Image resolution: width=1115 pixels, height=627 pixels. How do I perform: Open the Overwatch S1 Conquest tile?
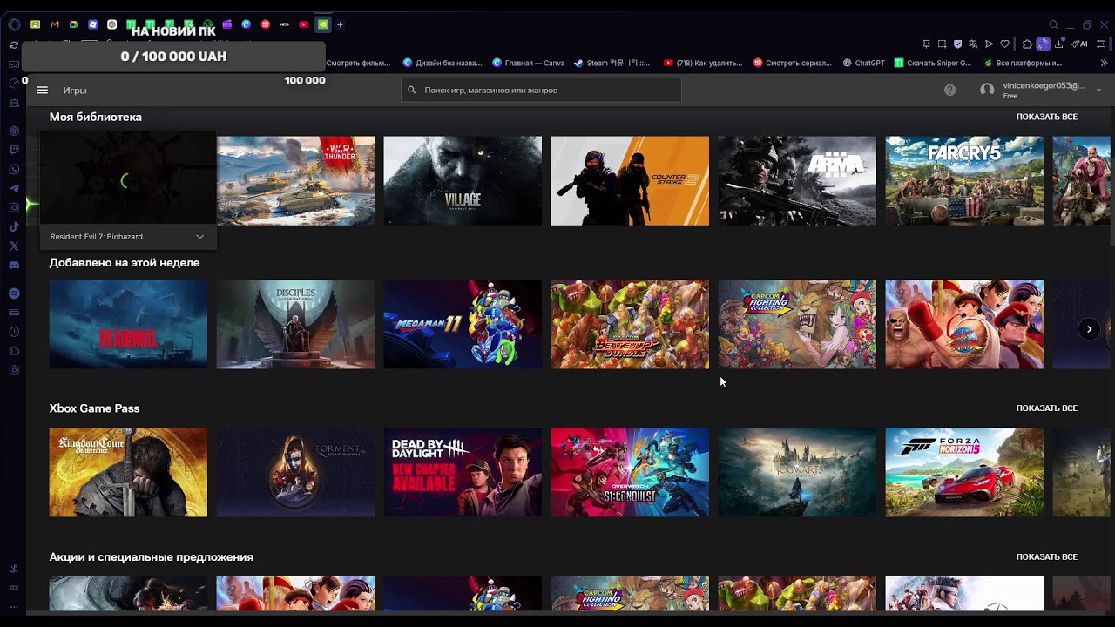coord(630,472)
